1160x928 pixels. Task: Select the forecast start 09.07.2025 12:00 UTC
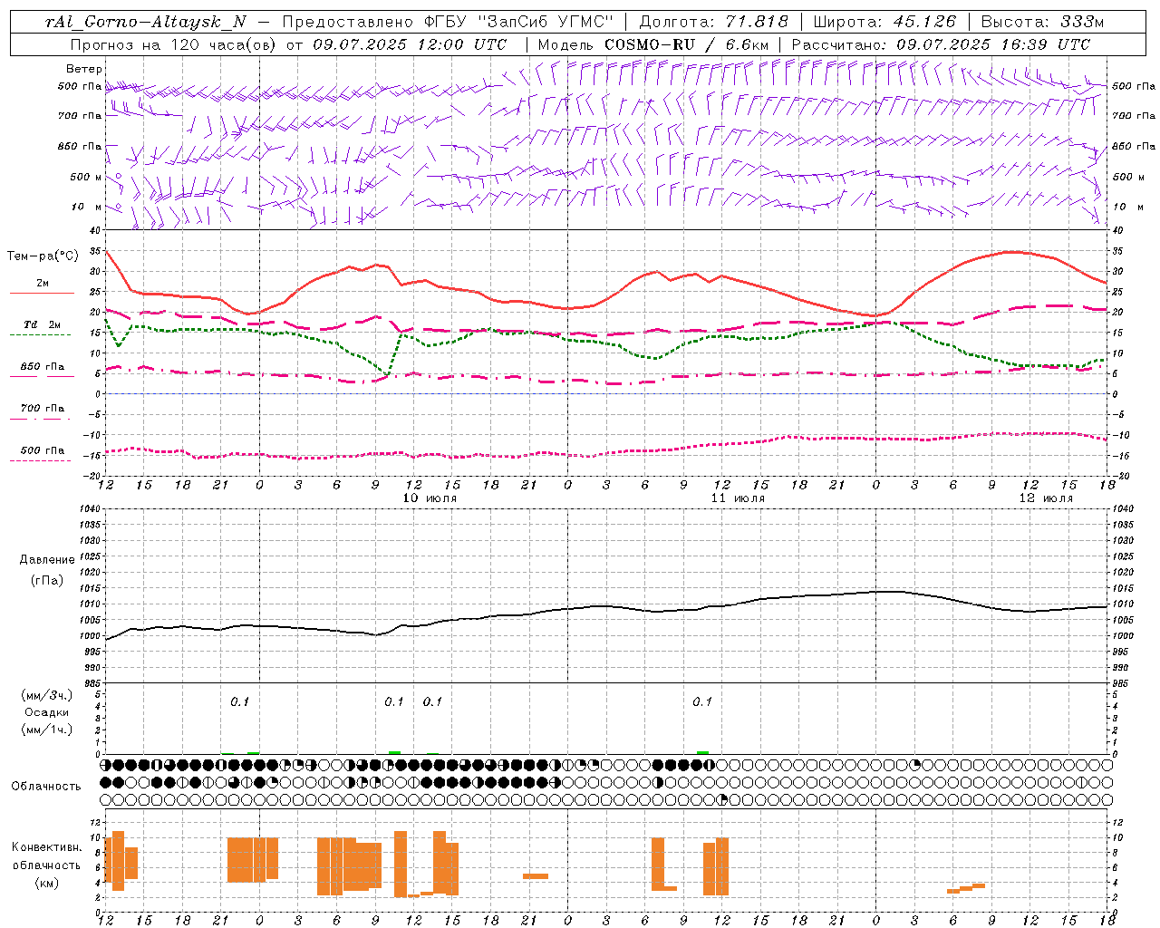tap(410, 44)
